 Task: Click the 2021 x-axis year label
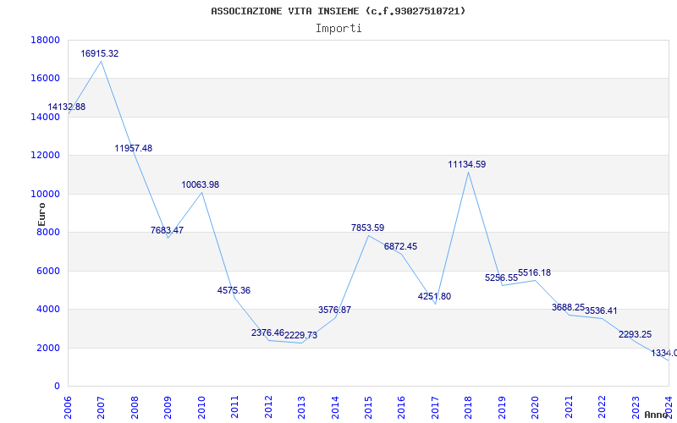click(x=568, y=407)
